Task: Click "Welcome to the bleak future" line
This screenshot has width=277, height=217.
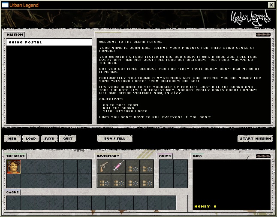Action: (130, 42)
